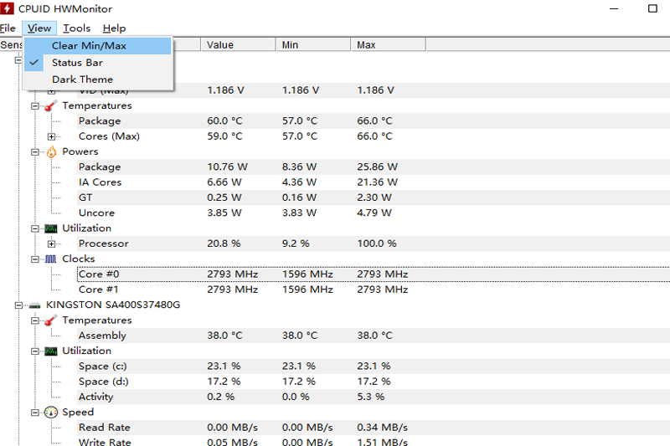
Task: Toggle the Status Bar option
Action: point(98,63)
